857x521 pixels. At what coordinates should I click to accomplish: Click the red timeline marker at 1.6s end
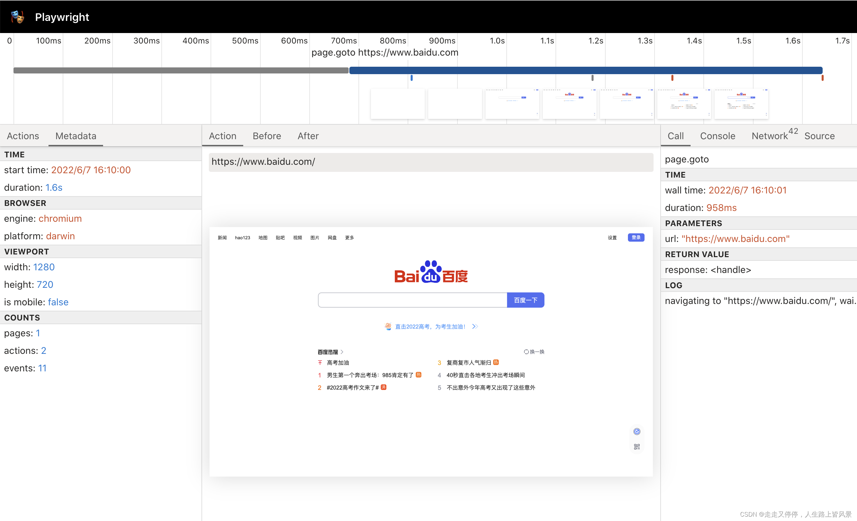(823, 78)
